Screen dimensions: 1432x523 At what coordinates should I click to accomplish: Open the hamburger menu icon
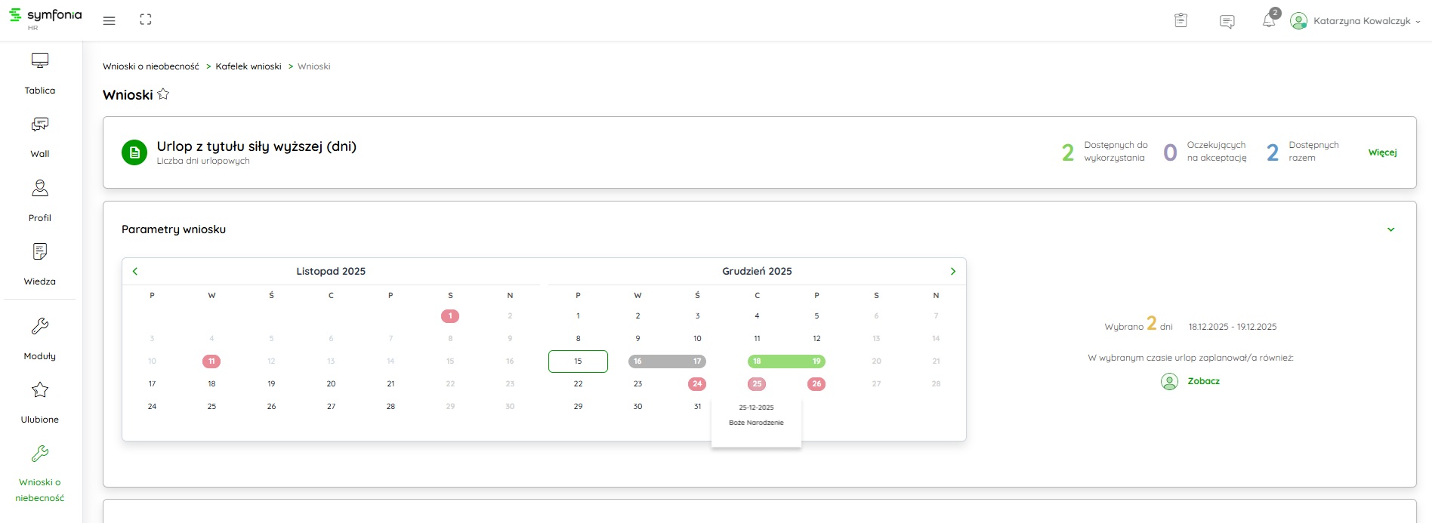[110, 21]
